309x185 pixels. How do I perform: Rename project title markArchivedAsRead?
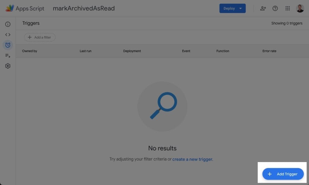coord(84,8)
